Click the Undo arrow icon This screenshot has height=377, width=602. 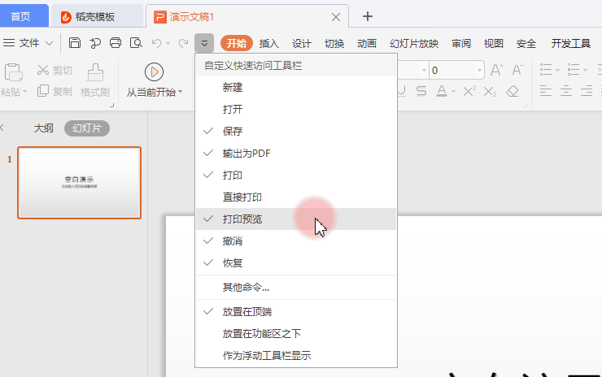156,43
